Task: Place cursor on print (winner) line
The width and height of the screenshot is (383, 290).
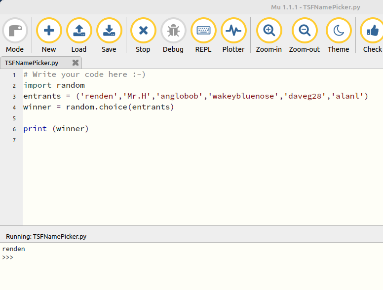Action: (56, 129)
